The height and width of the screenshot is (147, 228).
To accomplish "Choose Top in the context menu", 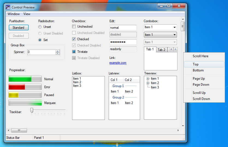I will [x=204, y=64].
